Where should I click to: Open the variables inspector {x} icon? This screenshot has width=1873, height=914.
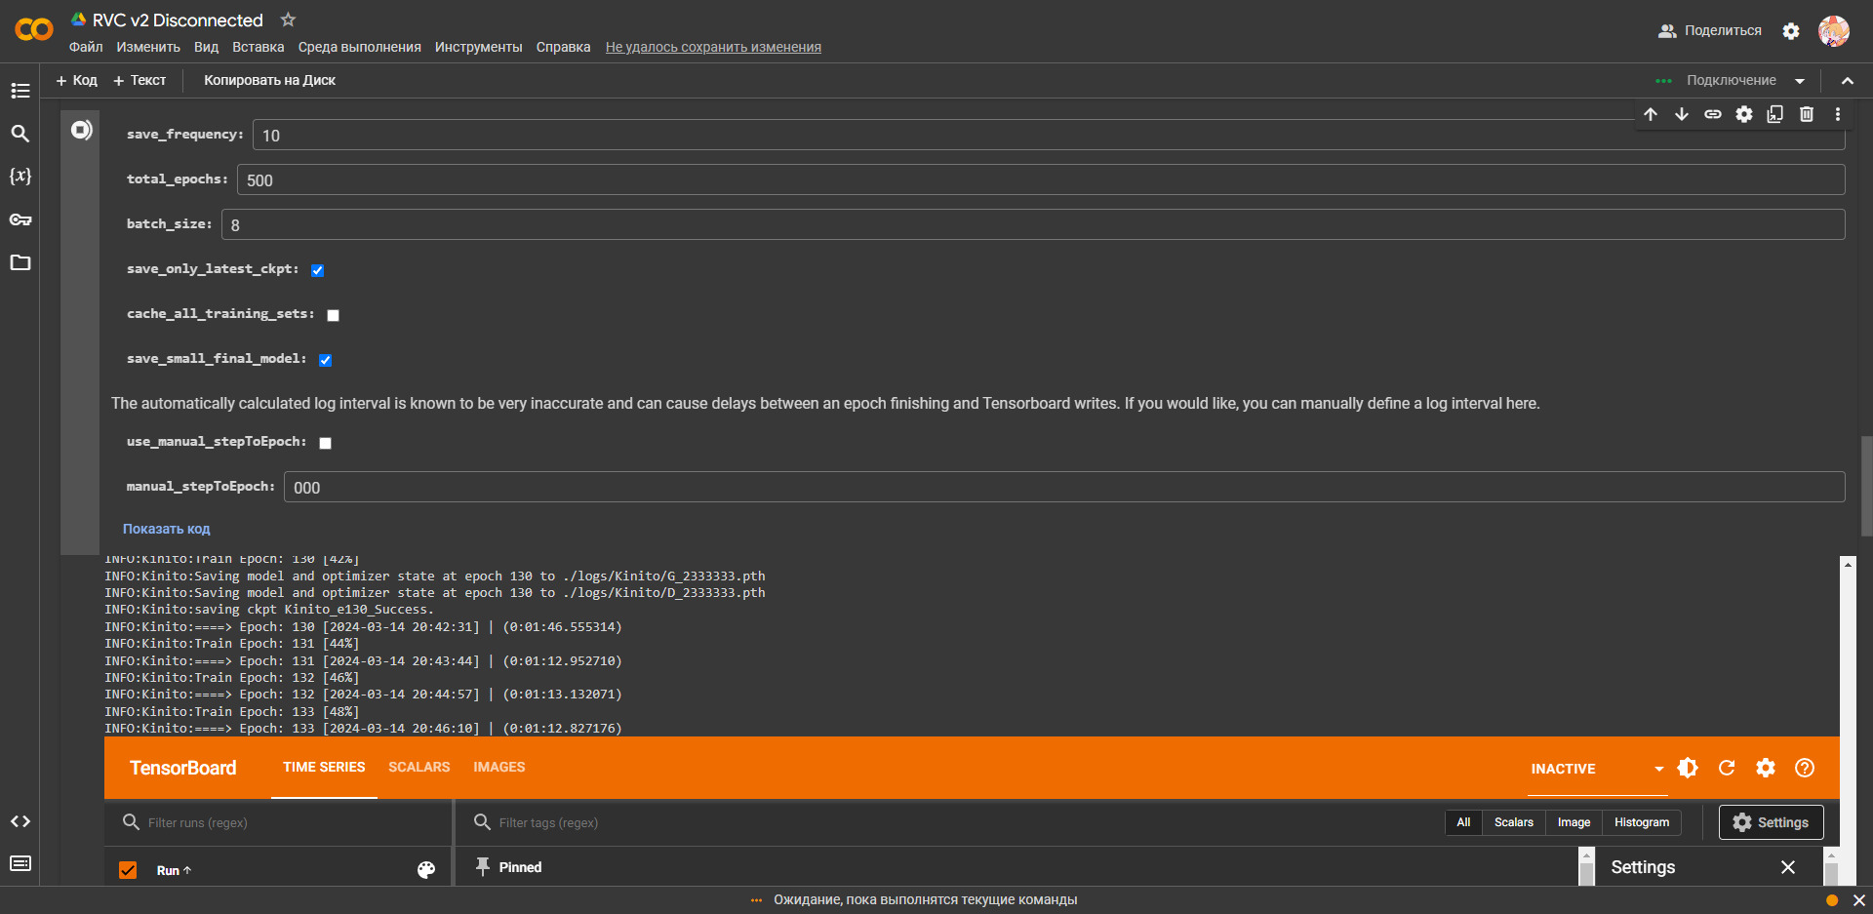tap(20, 177)
